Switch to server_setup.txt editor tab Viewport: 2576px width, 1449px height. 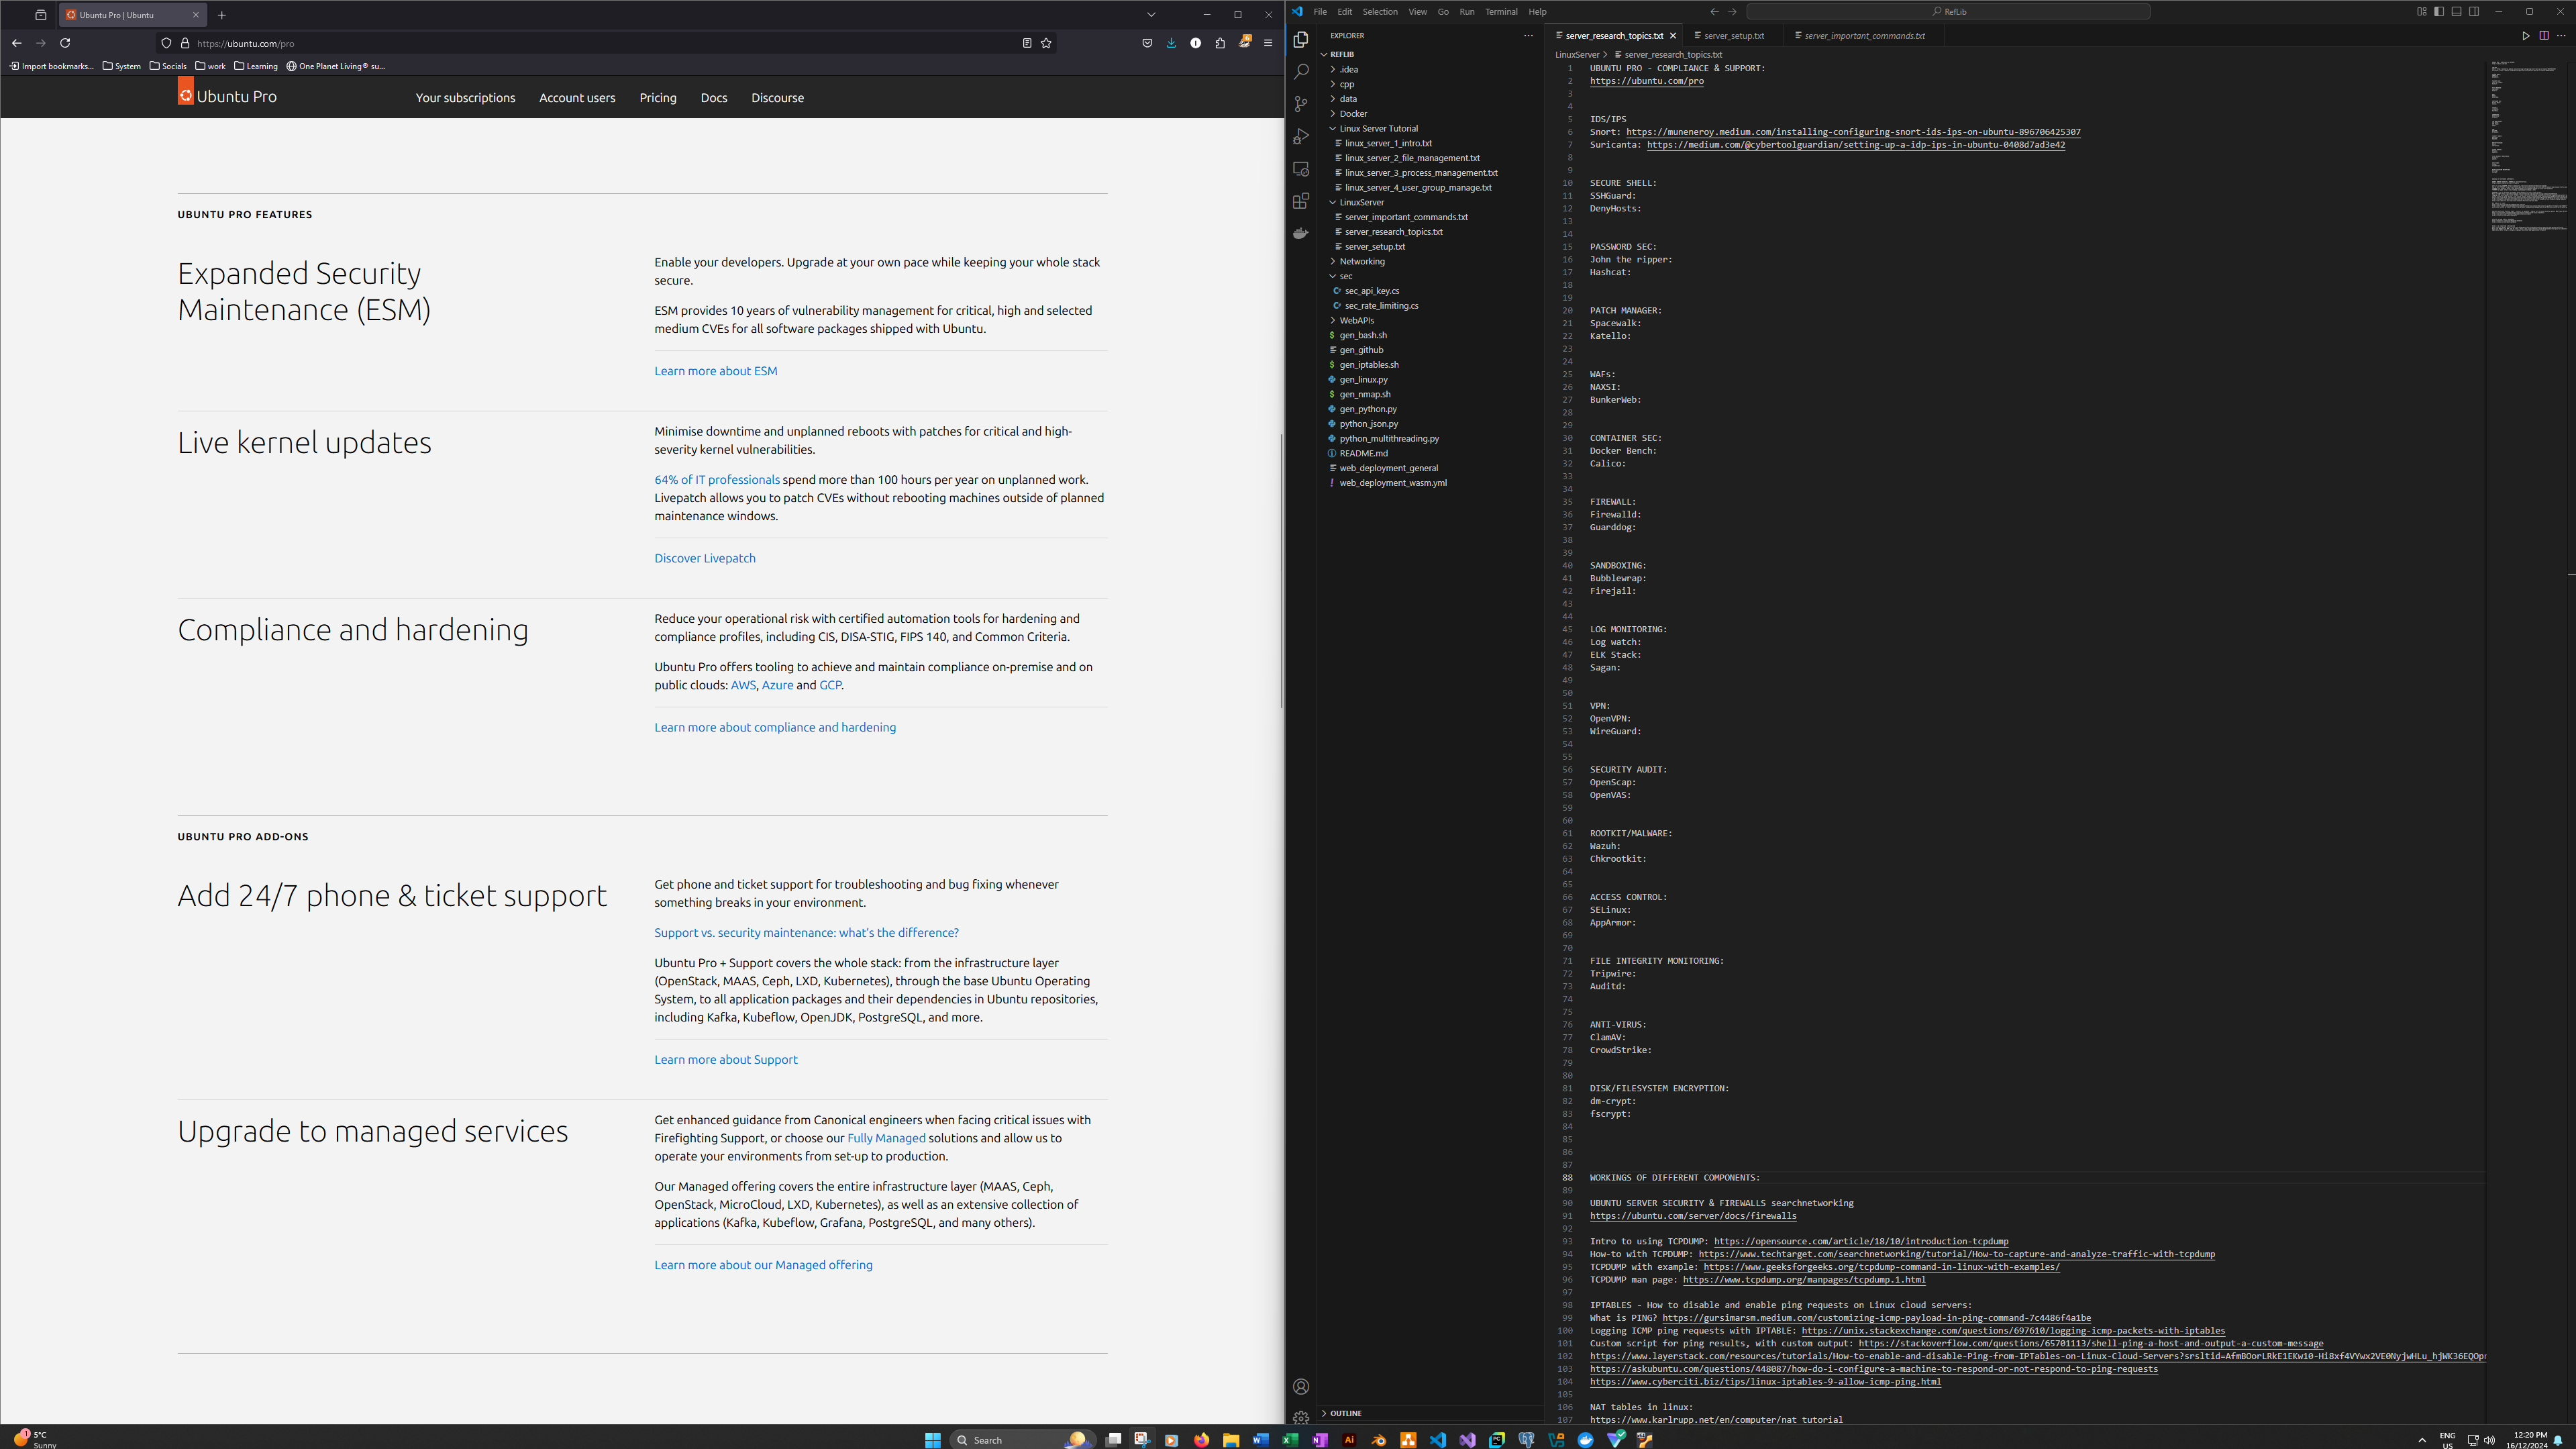click(x=1734, y=36)
